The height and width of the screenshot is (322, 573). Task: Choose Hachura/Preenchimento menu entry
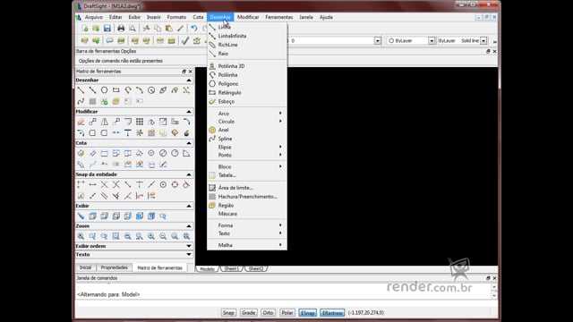(x=247, y=197)
